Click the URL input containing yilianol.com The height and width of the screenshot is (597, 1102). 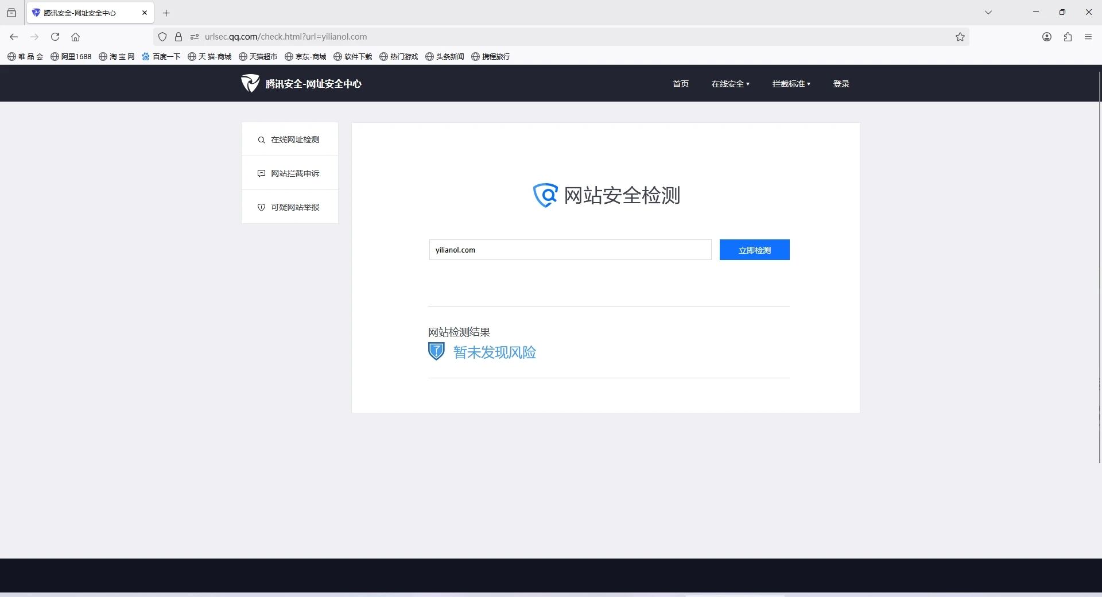[x=571, y=250]
